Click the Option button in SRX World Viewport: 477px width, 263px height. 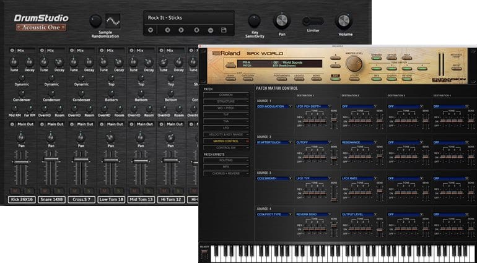392,58
